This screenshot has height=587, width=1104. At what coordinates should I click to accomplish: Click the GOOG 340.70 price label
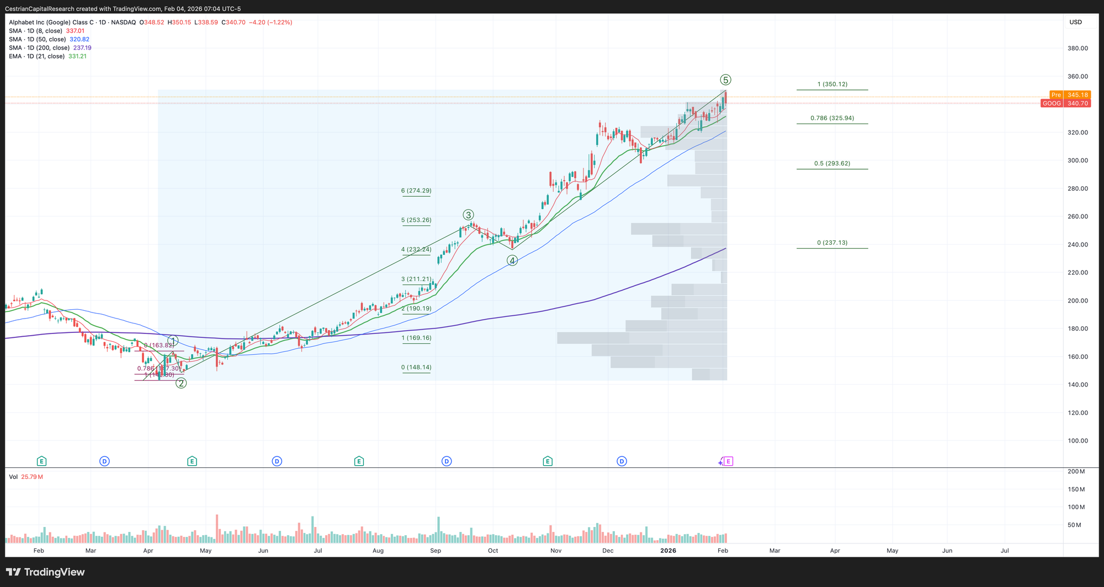1065,104
